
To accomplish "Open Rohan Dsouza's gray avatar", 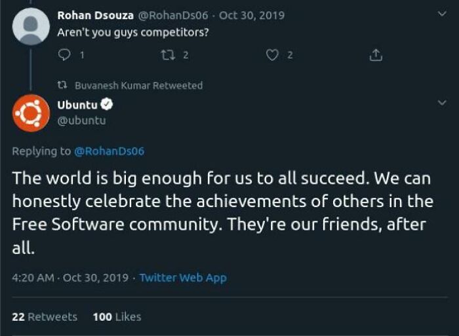I will [x=31, y=25].
